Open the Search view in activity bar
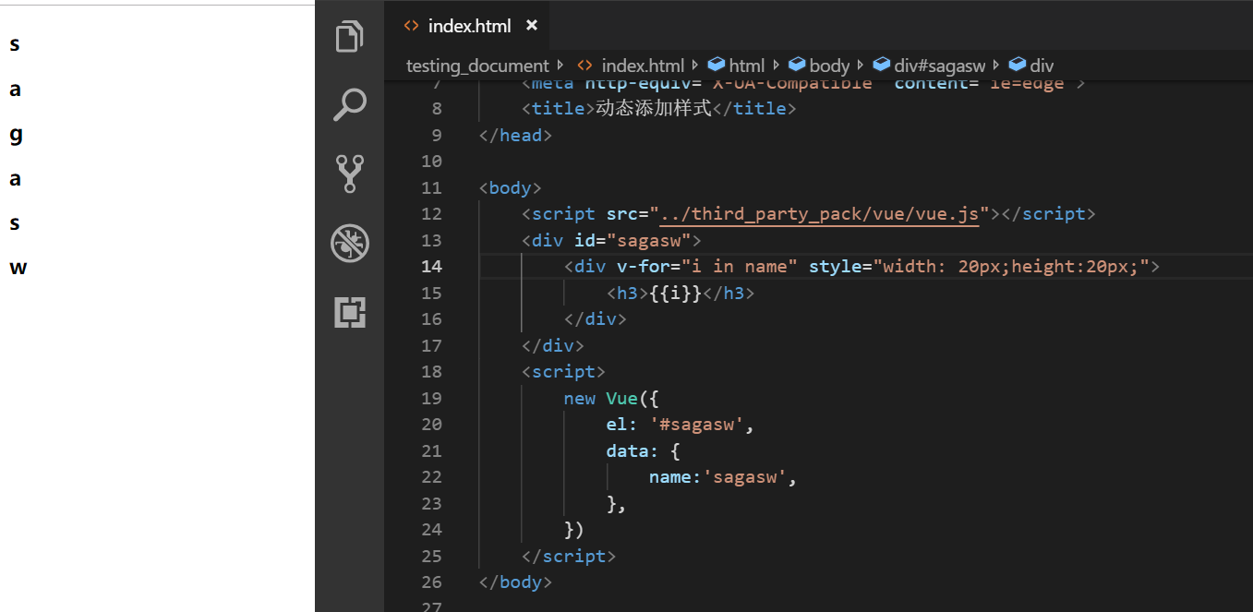The height and width of the screenshot is (612, 1253). pyautogui.click(x=349, y=105)
